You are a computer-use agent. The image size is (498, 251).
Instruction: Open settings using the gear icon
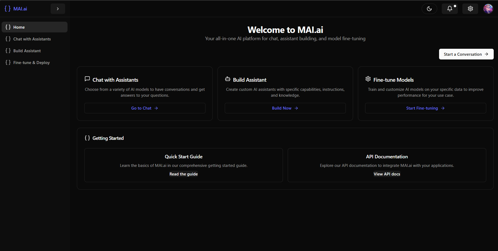(470, 9)
